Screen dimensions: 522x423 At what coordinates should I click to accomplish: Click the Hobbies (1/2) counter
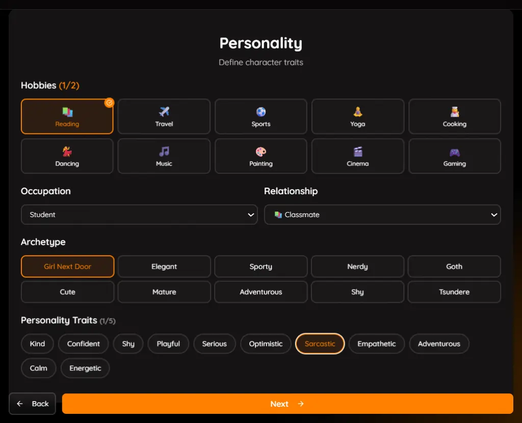tap(69, 86)
